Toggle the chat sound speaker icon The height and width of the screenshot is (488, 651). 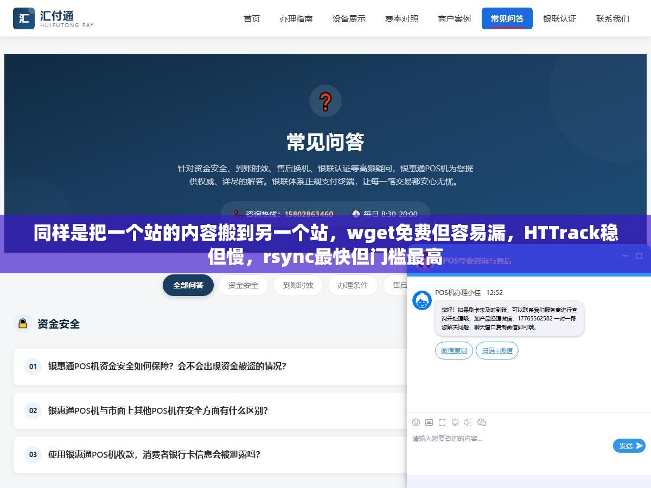pos(468,422)
